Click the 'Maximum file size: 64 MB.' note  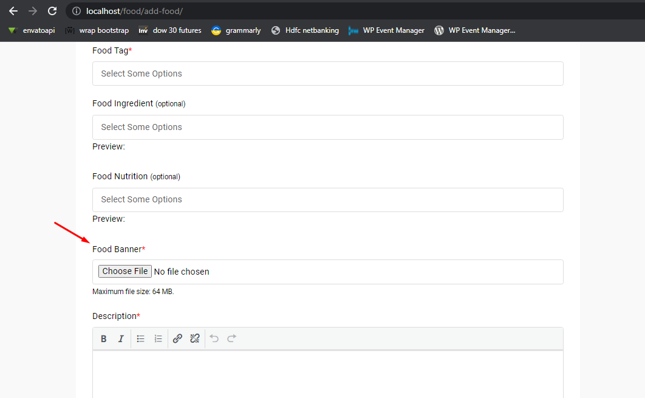click(133, 292)
